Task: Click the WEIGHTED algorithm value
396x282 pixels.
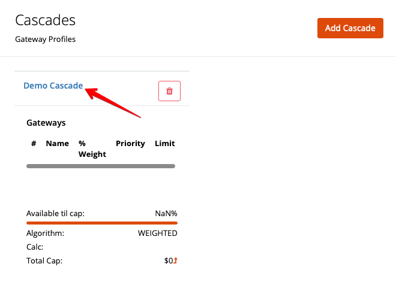Action: [157, 234]
